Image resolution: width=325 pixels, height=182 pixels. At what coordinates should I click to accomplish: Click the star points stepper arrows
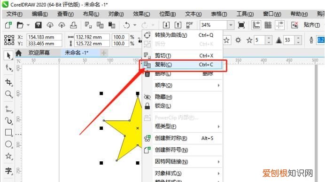pyautogui.click(x=269, y=40)
